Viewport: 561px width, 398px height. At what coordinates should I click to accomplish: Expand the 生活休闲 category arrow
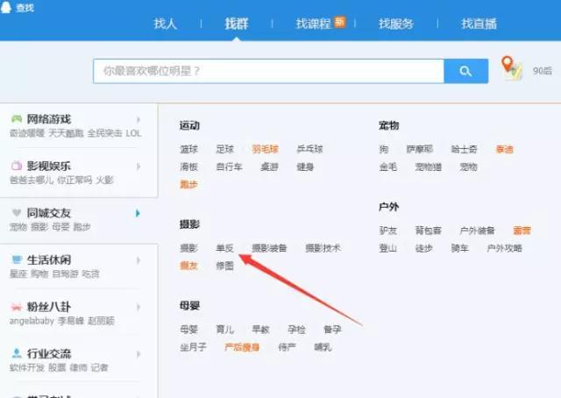(138, 260)
